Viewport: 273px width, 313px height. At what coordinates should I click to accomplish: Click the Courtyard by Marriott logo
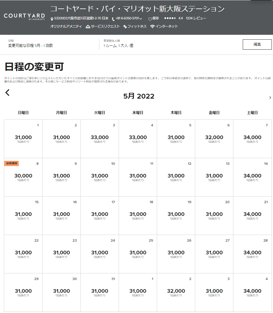24,17
